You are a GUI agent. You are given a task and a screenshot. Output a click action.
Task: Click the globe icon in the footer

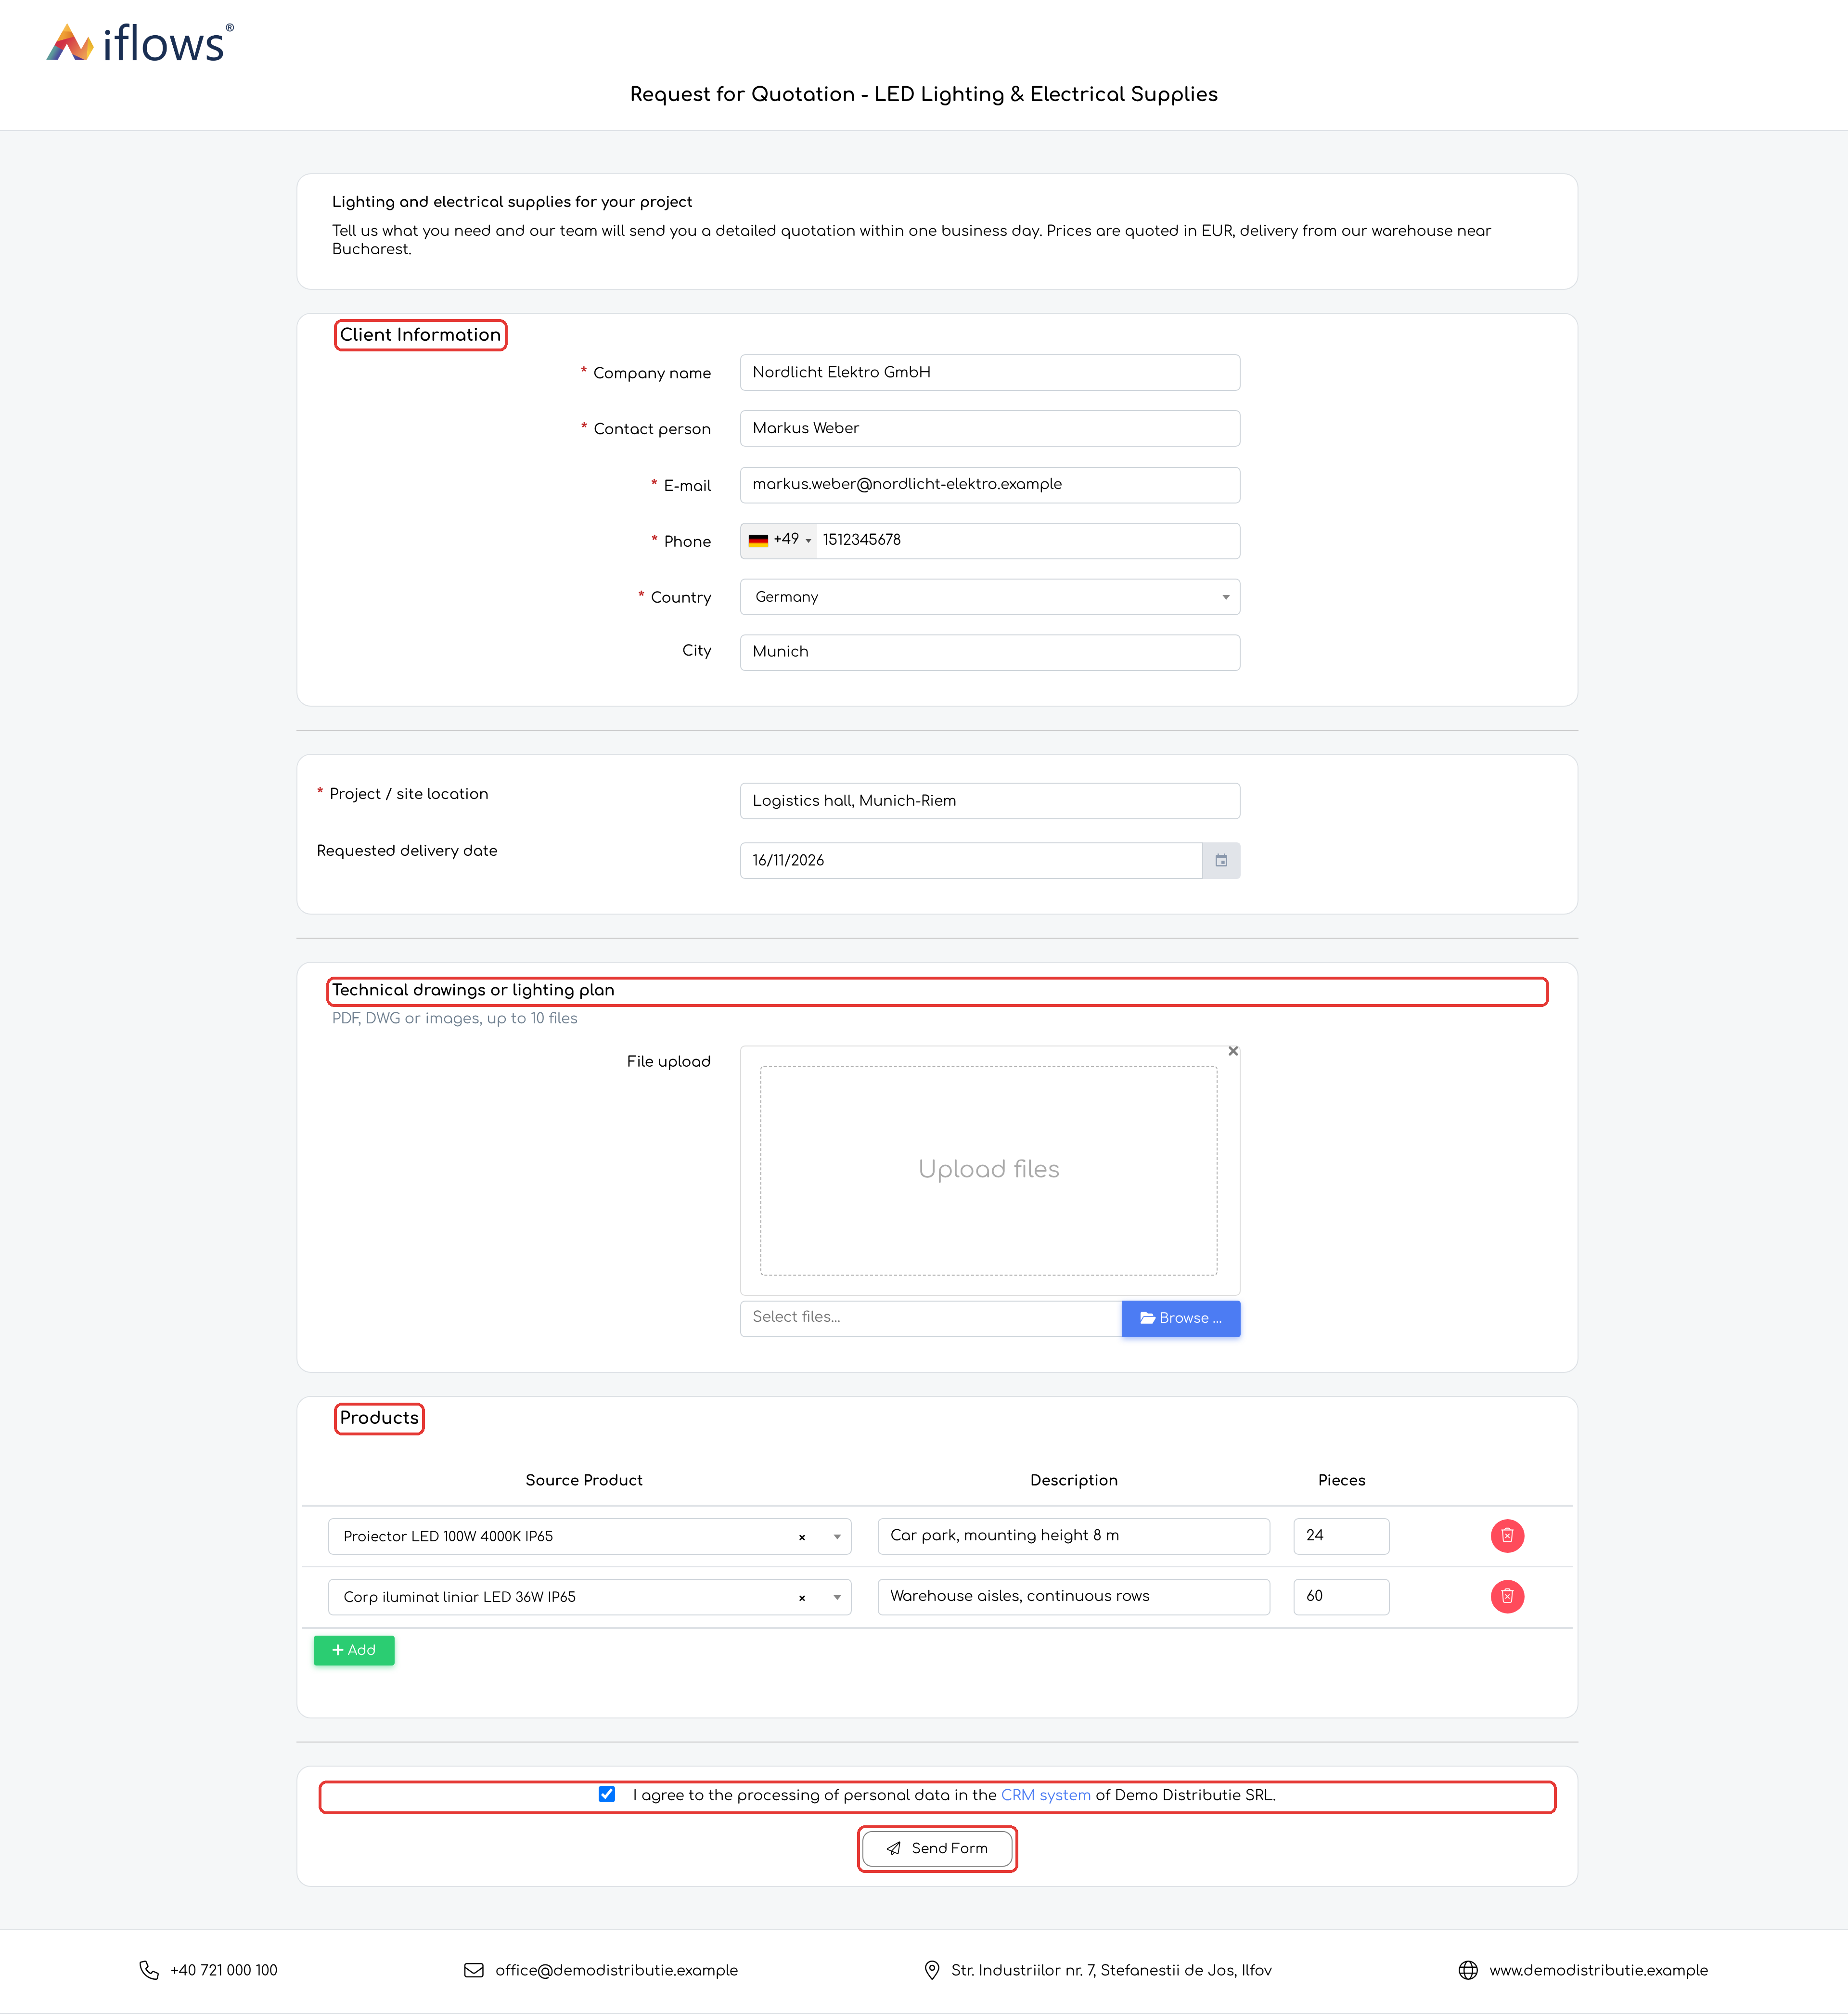pos(1468,1970)
